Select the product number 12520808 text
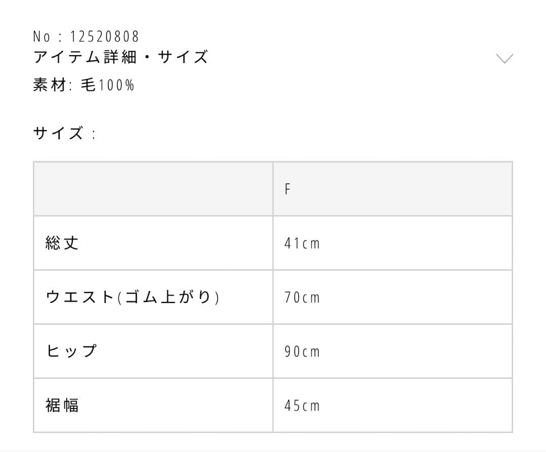Viewport: 546px width, 452px height. click(x=105, y=37)
